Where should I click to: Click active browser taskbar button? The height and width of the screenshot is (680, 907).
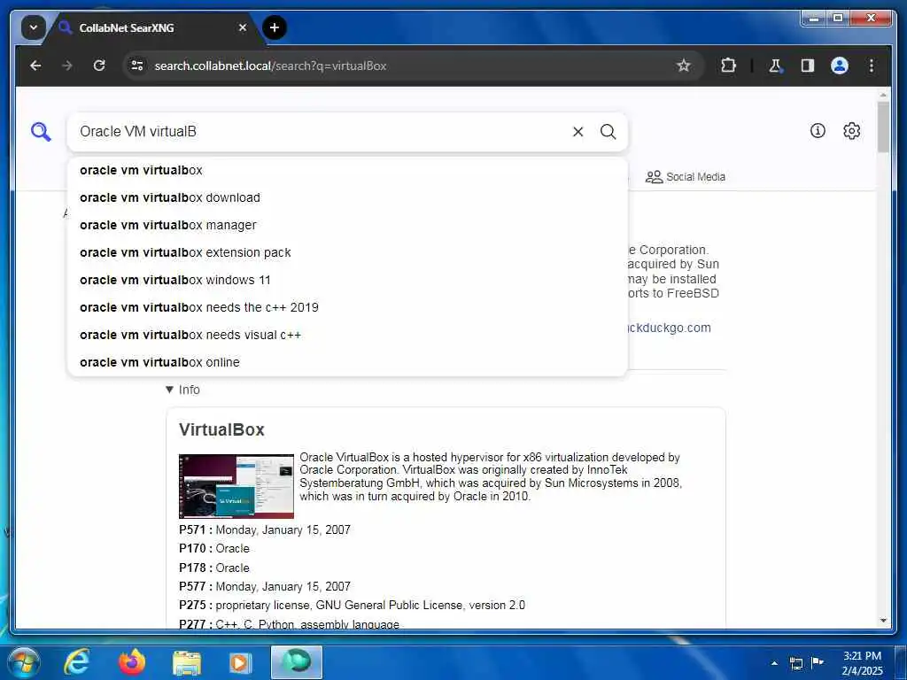(296, 662)
